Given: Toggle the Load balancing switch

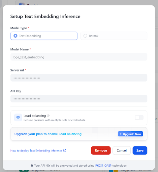Looking at the screenshot, I should click(139, 118).
